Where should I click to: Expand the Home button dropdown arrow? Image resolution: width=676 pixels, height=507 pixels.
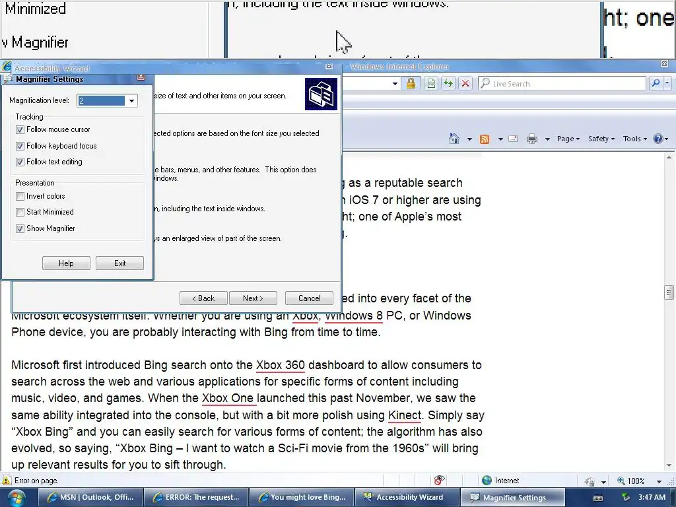point(469,139)
